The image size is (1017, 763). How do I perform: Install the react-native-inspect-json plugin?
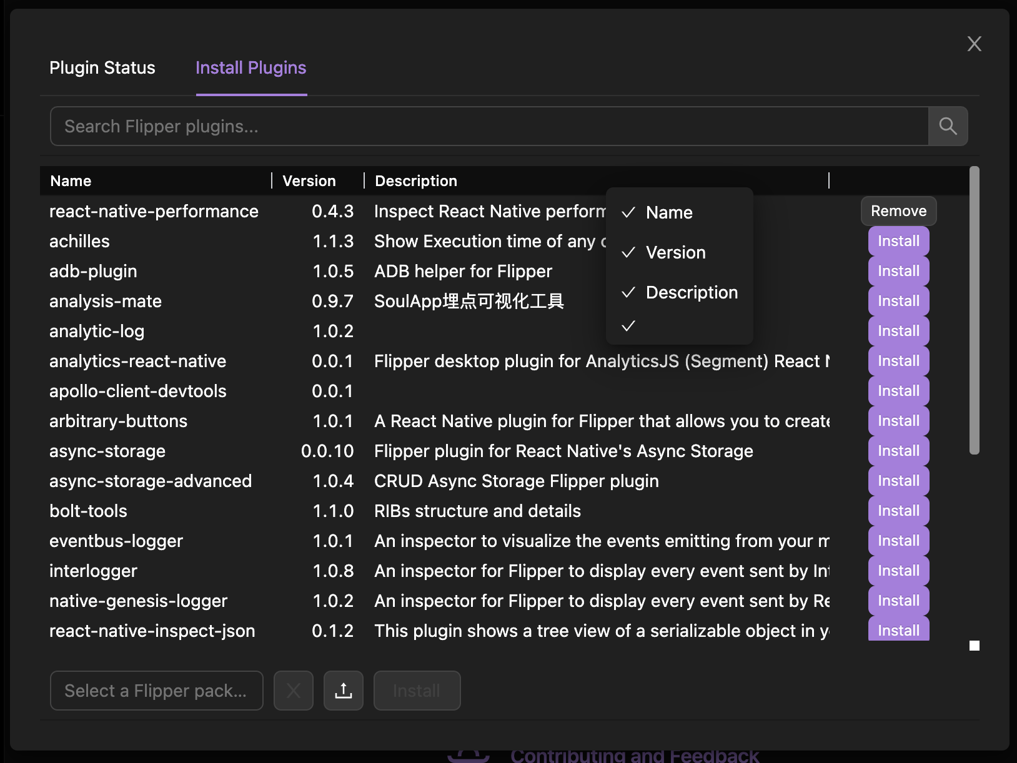[x=898, y=629]
